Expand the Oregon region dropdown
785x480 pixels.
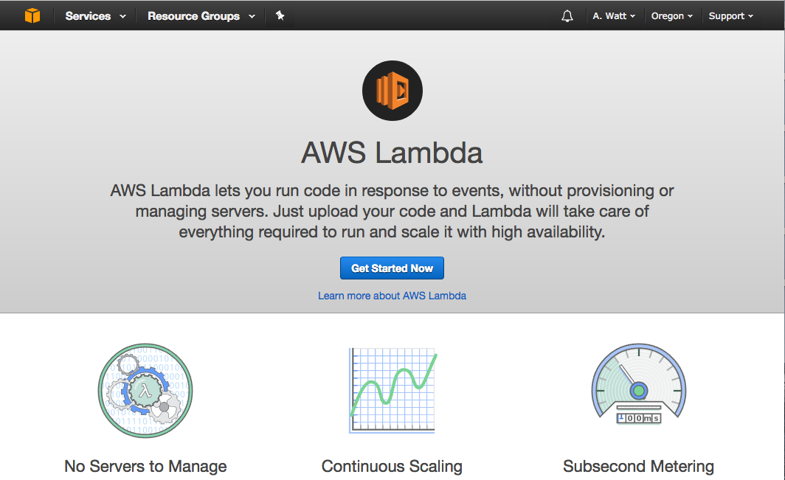(671, 16)
